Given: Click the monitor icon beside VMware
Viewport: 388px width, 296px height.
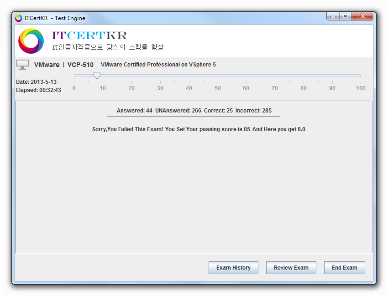Looking at the screenshot, I should [x=22, y=65].
